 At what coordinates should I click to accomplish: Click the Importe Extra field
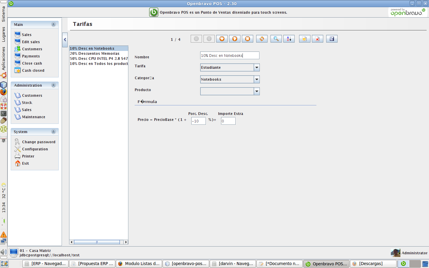click(228, 121)
